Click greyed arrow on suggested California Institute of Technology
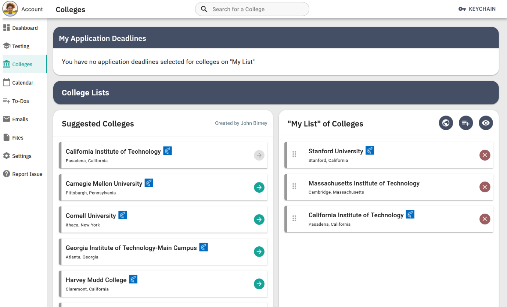Image resolution: width=507 pixels, height=307 pixels. [259, 156]
